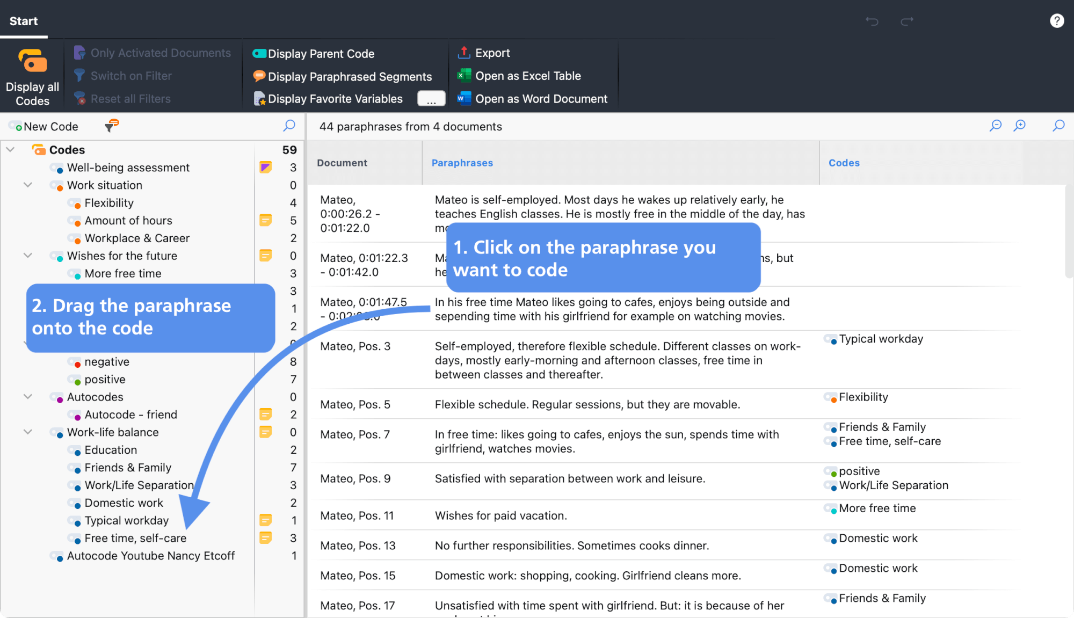
Task: Click the search icon in codes panel
Action: [289, 126]
